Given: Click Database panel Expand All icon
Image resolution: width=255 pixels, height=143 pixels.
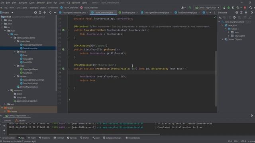Looking at the screenshot, I should pyautogui.click(x=241, y=12).
